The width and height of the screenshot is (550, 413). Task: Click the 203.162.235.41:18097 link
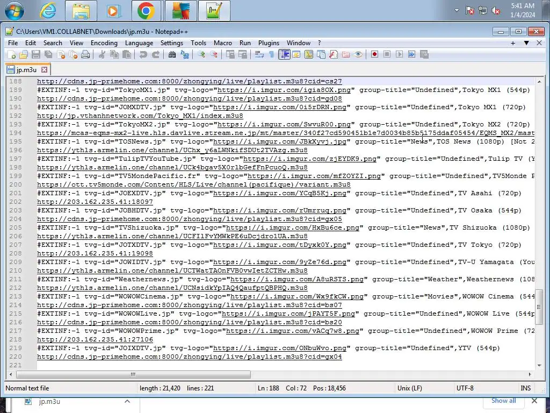pos(95,202)
